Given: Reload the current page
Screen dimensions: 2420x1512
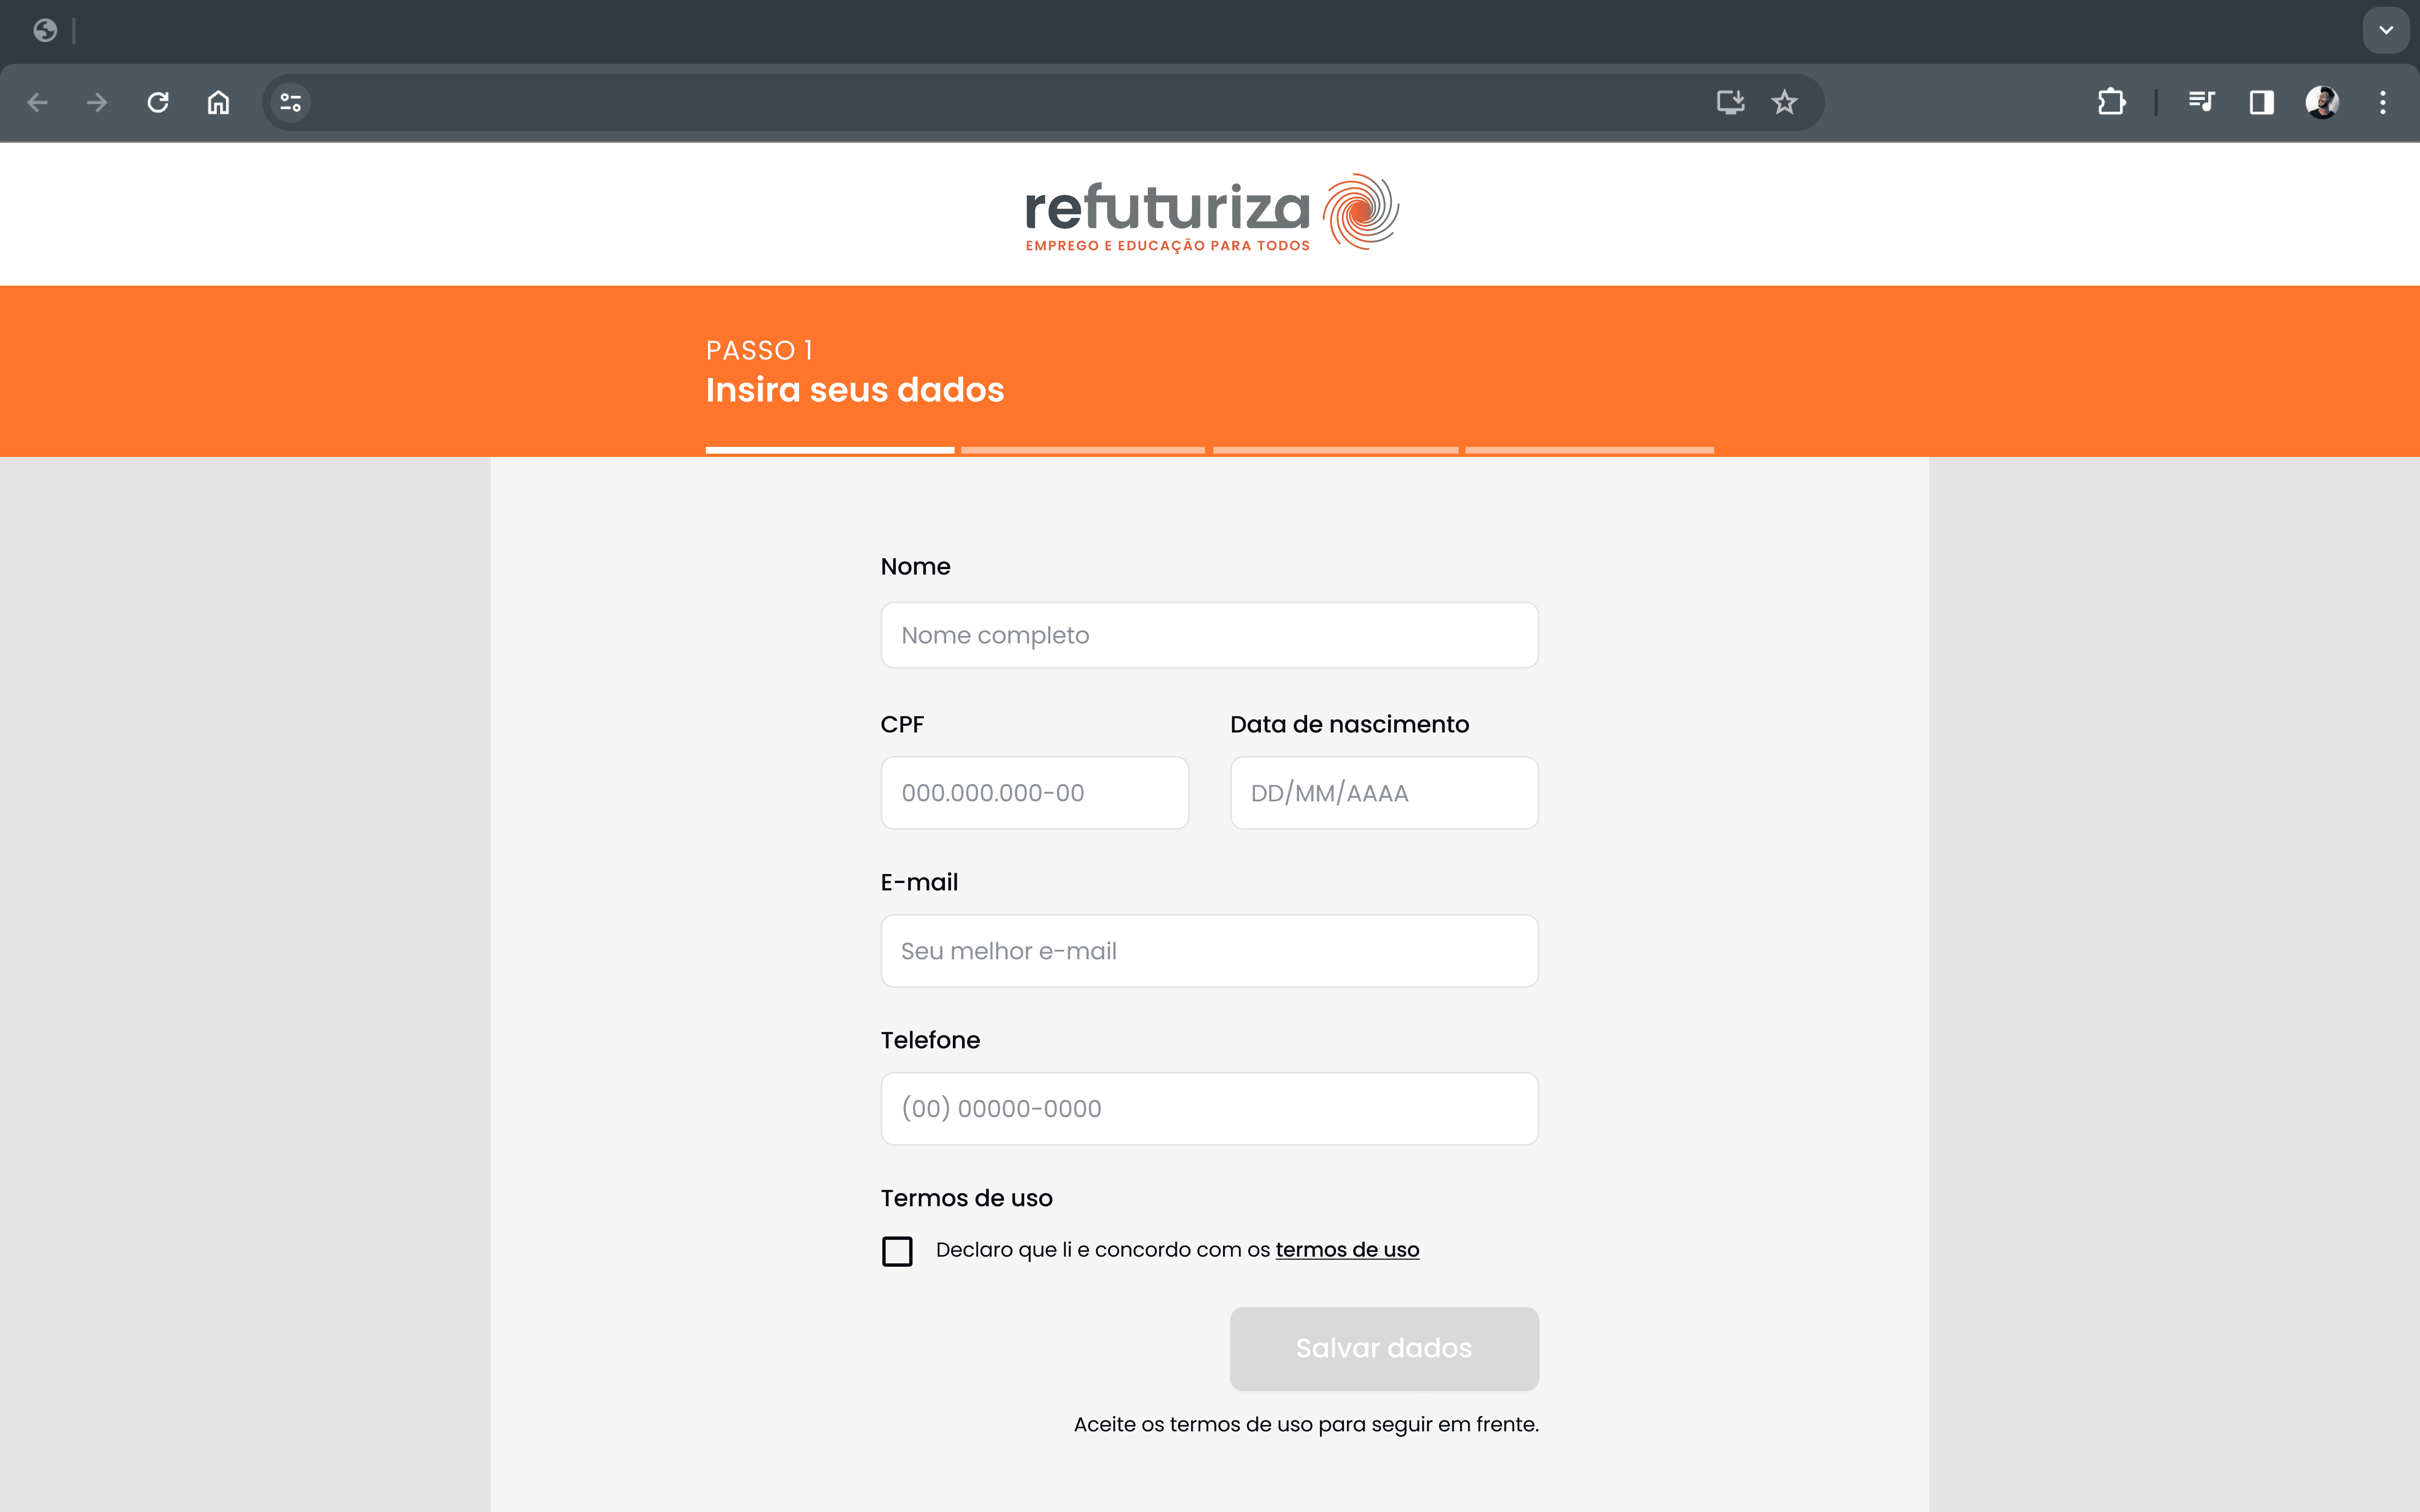Looking at the screenshot, I should pos(158,102).
